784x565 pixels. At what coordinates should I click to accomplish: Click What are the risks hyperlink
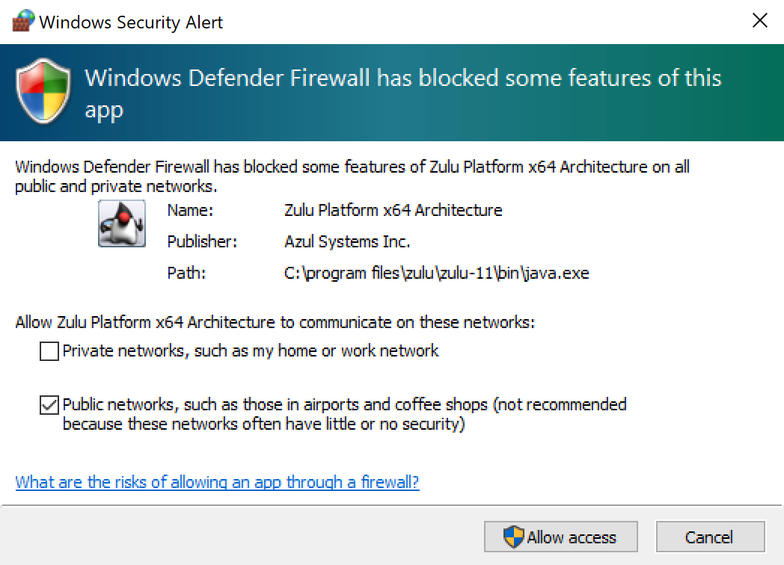[217, 482]
